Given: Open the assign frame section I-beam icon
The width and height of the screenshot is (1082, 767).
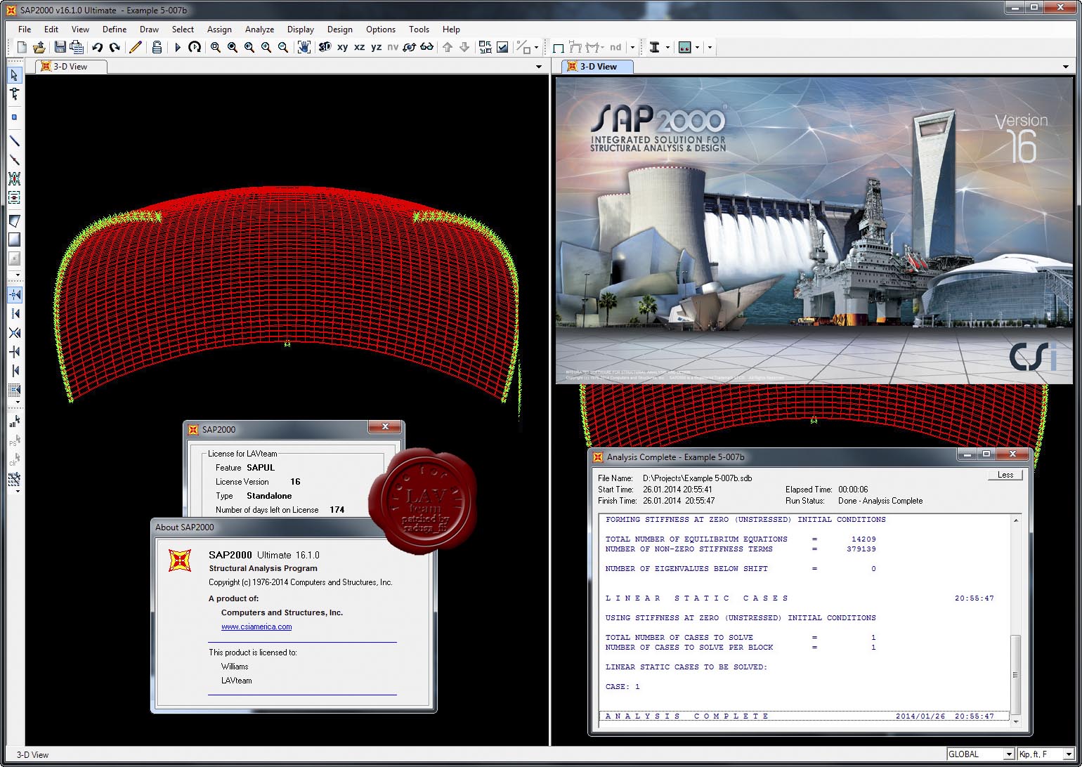Looking at the screenshot, I should pyautogui.click(x=655, y=47).
